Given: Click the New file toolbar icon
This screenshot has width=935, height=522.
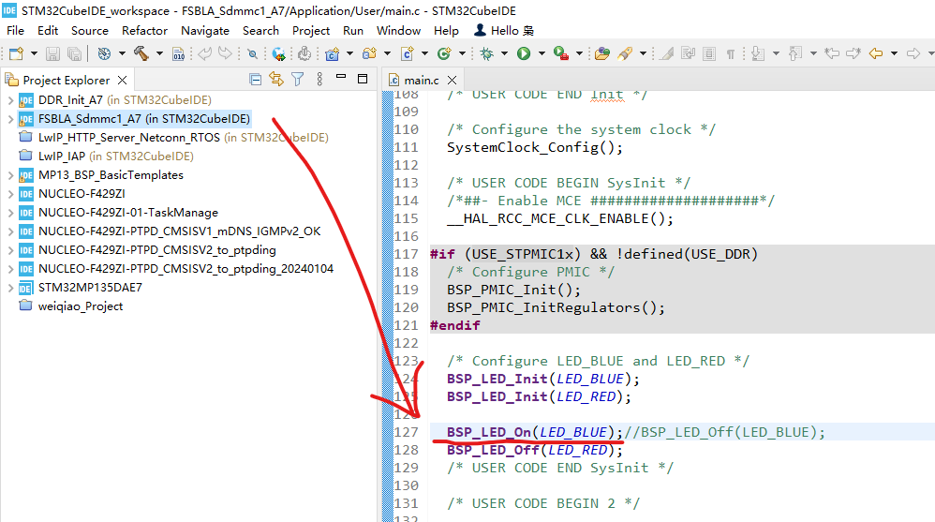Looking at the screenshot, I should pyautogui.click(x=17, y=53).
